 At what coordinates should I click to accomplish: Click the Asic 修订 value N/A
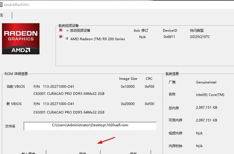142,37
